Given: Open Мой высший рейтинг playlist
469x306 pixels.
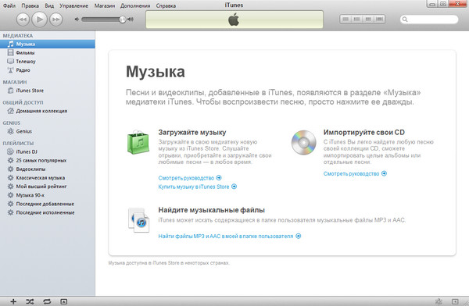Looking at the screenshot, I should tap(48, 186).
